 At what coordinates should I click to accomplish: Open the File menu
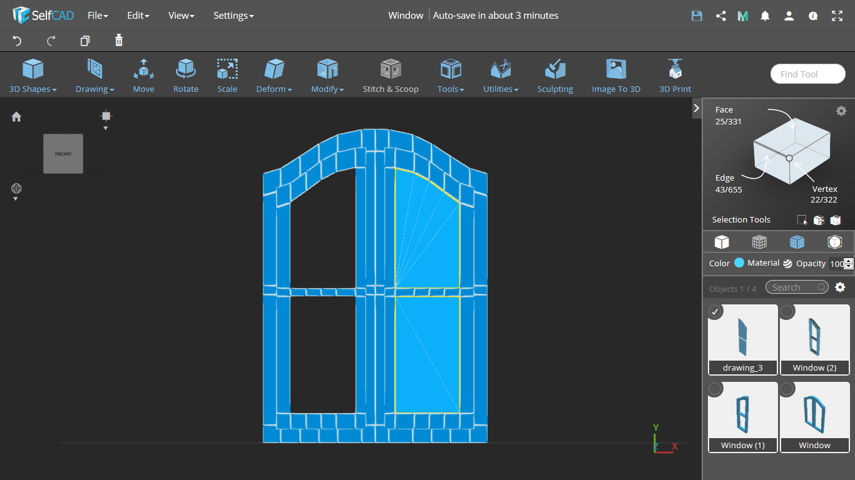(x=98, y=16)
